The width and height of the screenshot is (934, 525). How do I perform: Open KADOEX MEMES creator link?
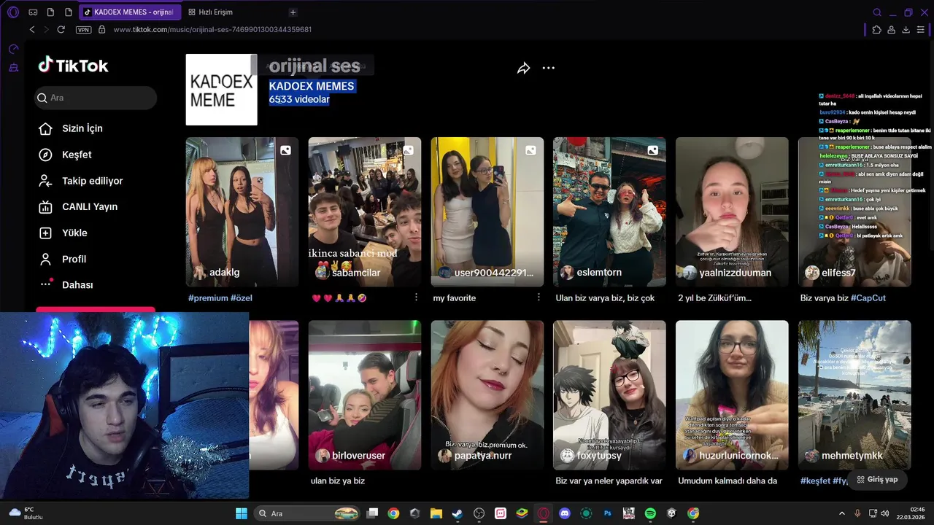pos(312,86)
